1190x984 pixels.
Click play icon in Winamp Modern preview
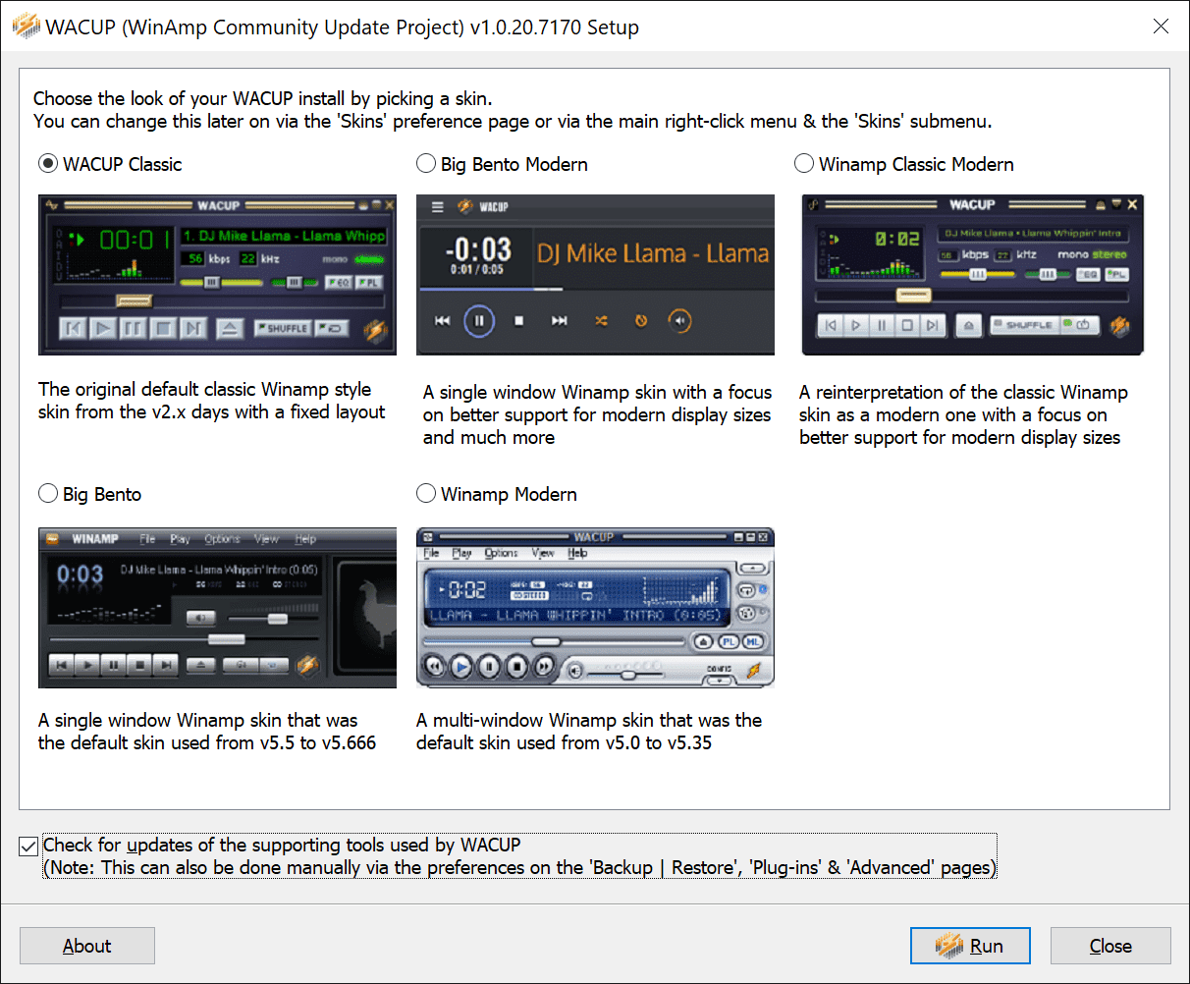[x=461, y=667]
